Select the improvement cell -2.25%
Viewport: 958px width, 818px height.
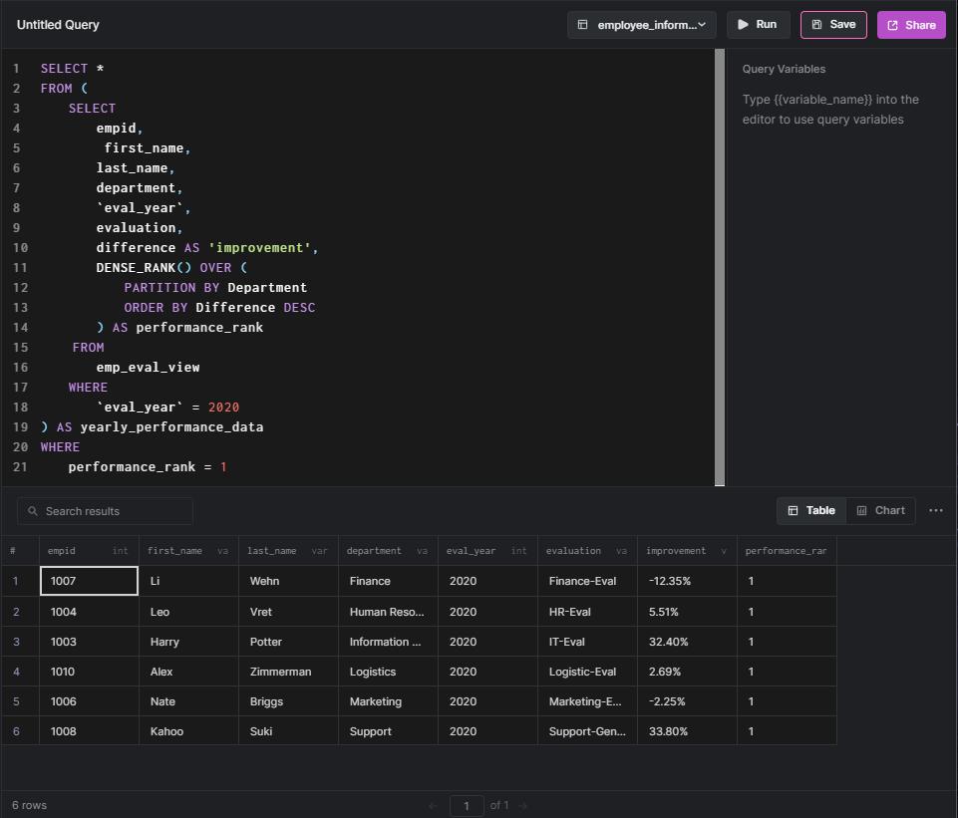point(686,701)
